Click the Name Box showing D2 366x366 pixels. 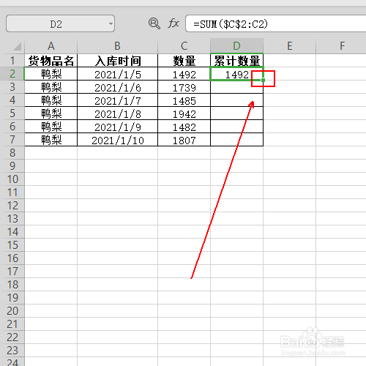(60, 23)
